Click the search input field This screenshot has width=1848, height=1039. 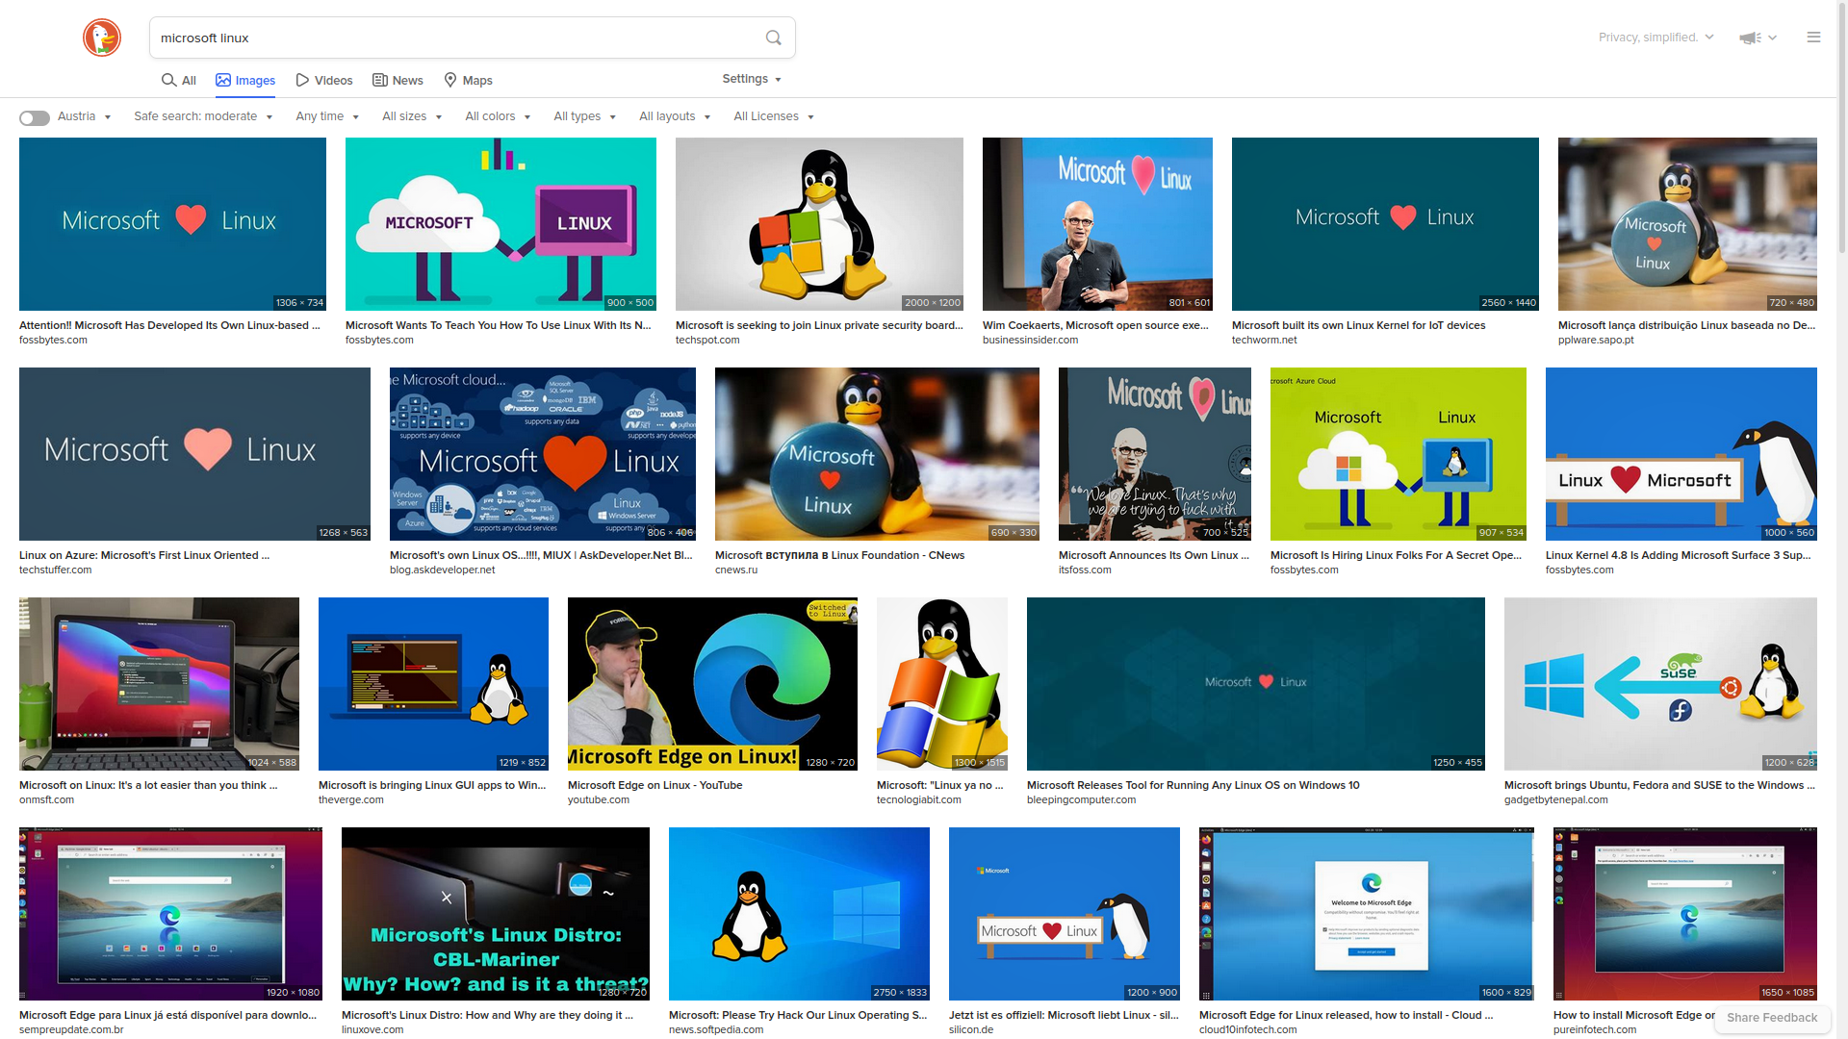[x=452, y=38]
